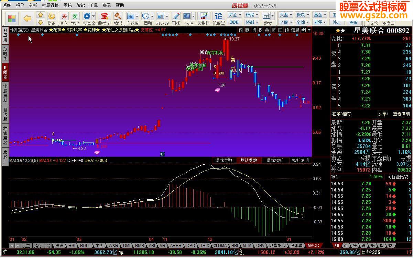Select the W&R indicator tab
The width and height of the screenshot is (414, 258).
(113, 246)
